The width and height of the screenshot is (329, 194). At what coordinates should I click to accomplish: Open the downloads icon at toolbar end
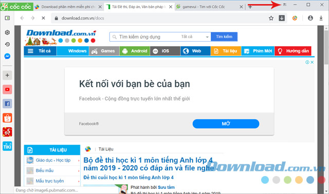tap(321, 18)
